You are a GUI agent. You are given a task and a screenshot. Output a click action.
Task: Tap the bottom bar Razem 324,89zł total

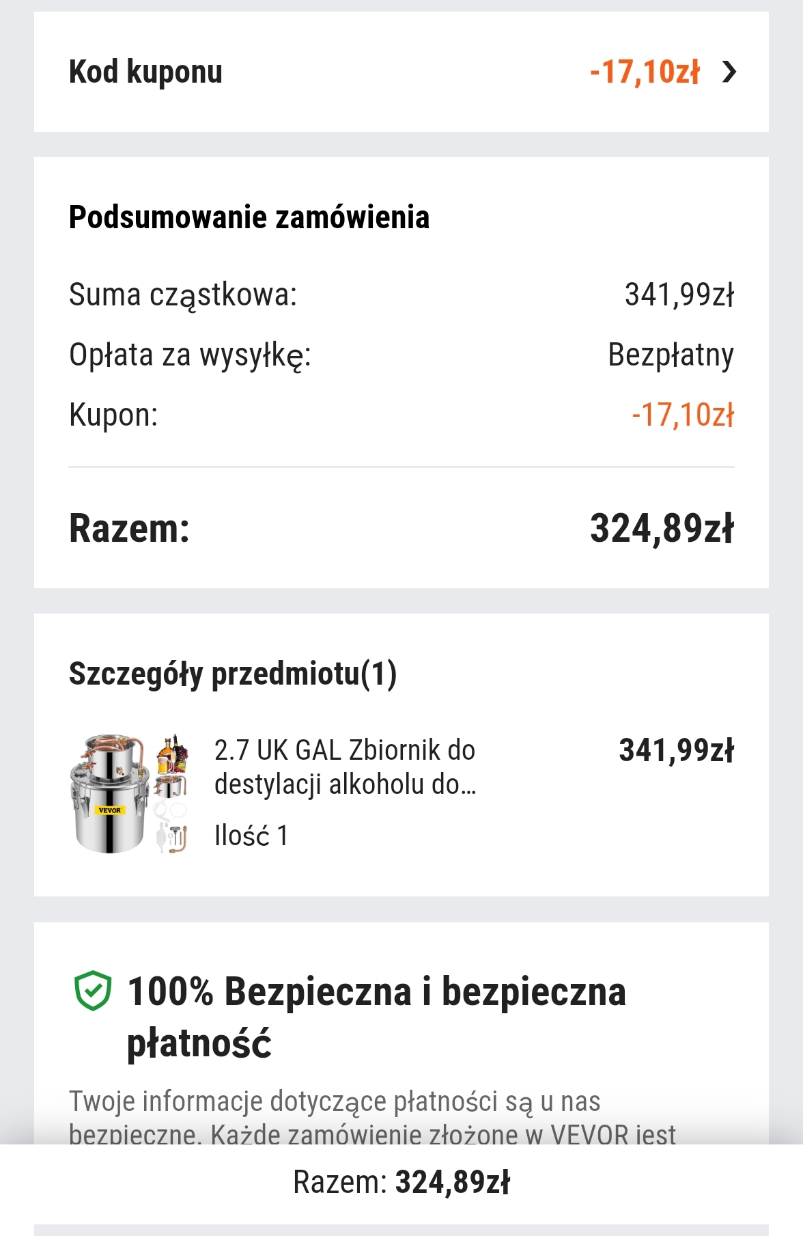[401, 1182]
